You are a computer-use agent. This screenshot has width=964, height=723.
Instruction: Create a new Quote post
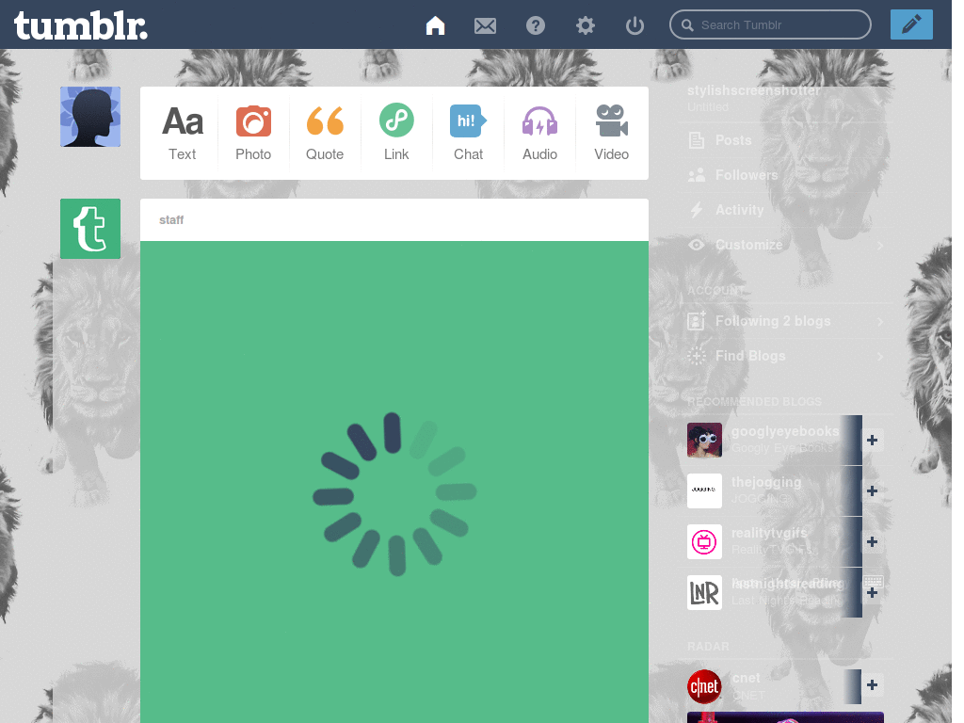click(x=325, y=133)
